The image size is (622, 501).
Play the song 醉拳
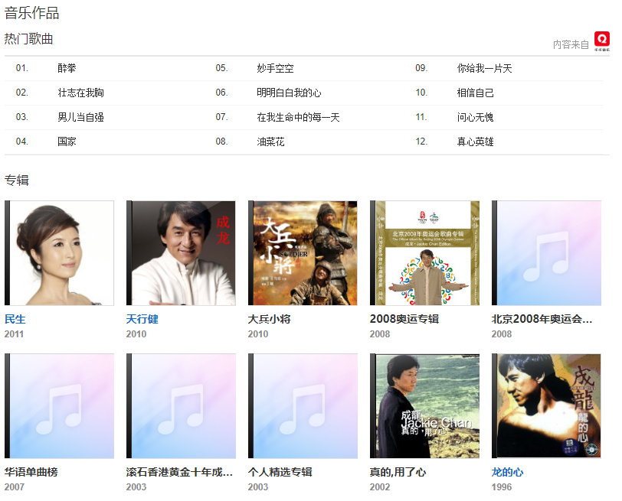coord(67,68)
